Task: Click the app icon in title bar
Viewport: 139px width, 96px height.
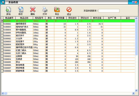Action: click(x=3, y=2)
